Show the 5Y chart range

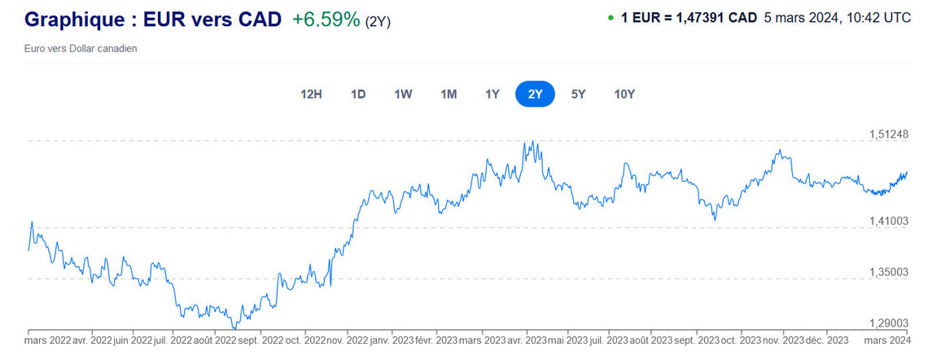[x=578, y=94]
